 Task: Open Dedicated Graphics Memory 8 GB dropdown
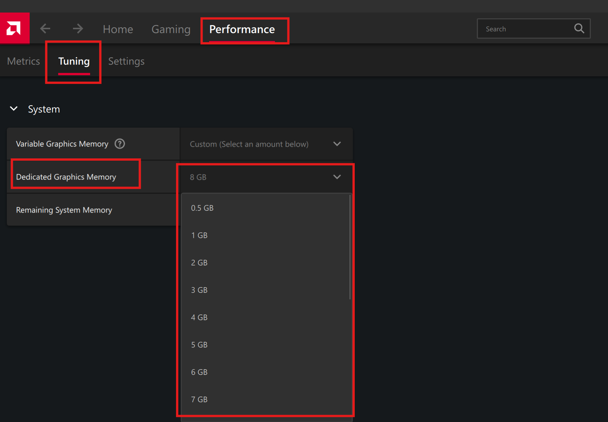coord(266,177)
